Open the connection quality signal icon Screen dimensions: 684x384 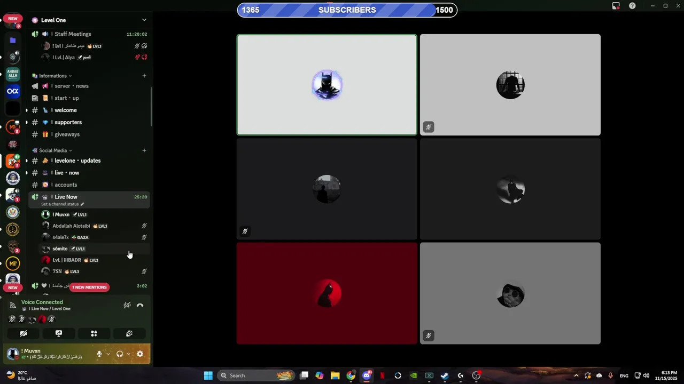pos(13,306)
